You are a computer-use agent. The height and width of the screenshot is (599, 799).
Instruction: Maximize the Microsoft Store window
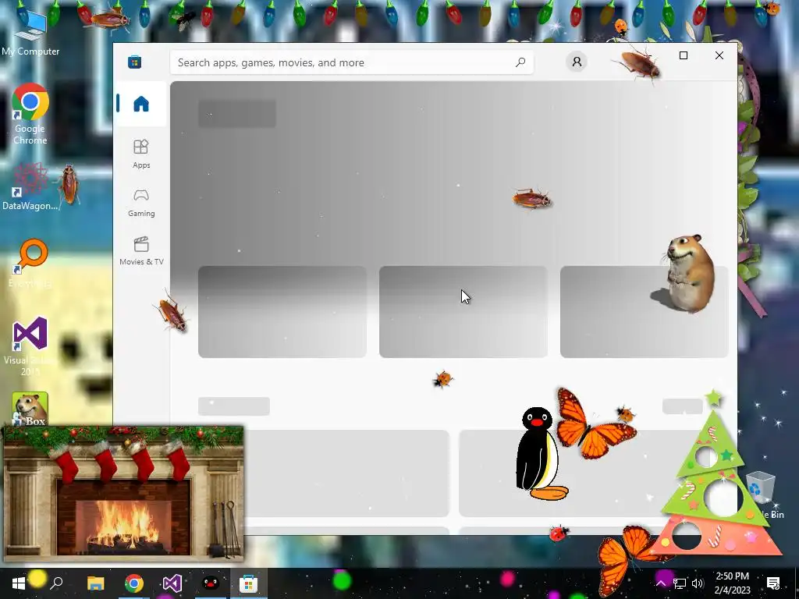(x=684, y=55)
